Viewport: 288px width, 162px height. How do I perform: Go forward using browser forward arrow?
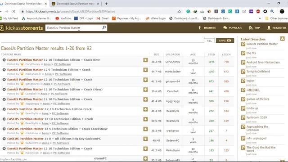click(7, 11)
